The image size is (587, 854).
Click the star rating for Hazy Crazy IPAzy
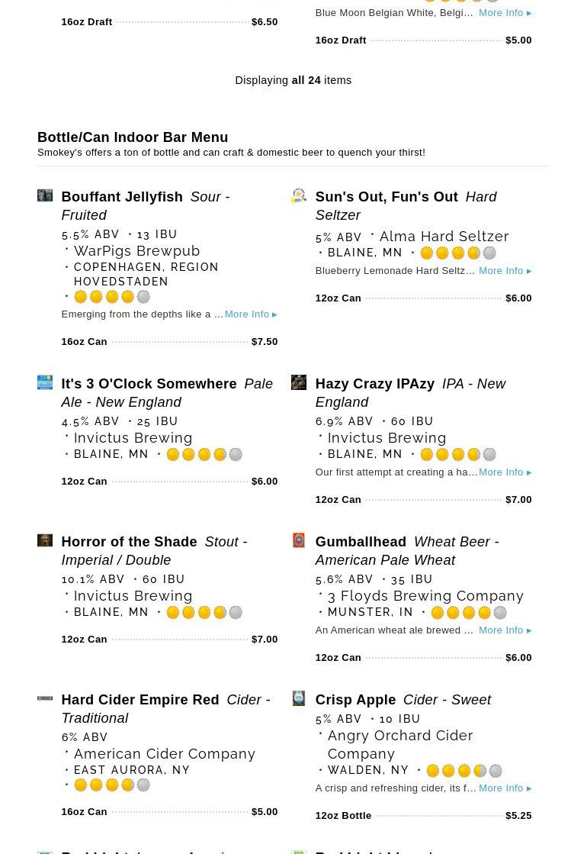(458, 455)
